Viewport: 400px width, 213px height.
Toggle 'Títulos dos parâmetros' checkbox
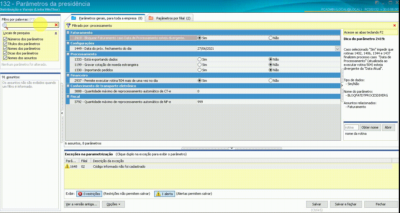pos(5,44)
